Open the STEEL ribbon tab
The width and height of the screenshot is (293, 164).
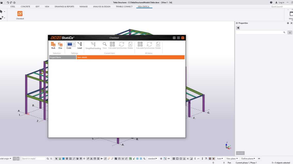(13, 6)
